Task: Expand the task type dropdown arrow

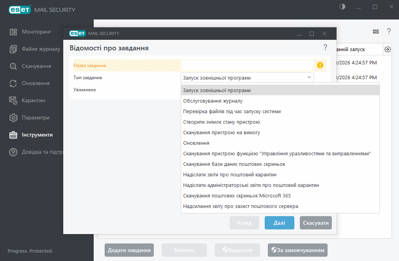Action: pyautogui.click(x=309, y=77)
